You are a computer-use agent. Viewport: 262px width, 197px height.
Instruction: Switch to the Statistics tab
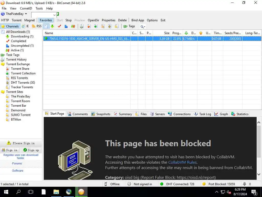(x=240, y=114)
